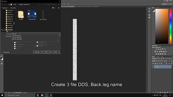Filter layers by pixel layers icon

161,58
